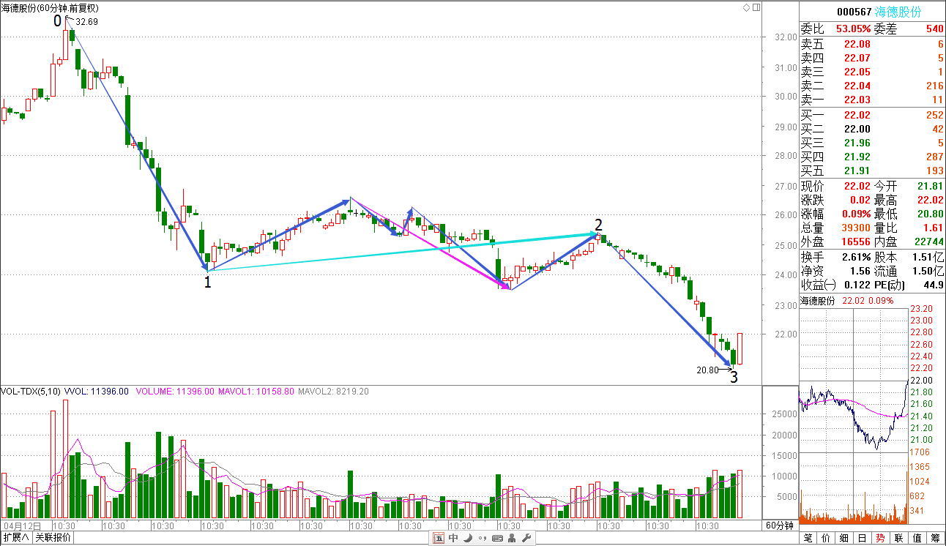
Task: Switch to the 势 tab
Action: (x=882, y=538)
